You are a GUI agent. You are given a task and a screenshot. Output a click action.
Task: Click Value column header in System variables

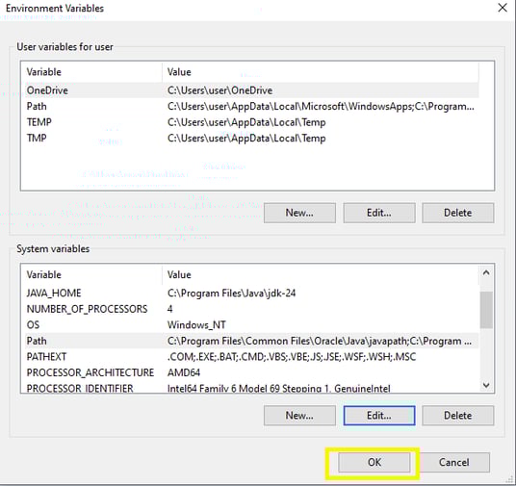pos(321,274)
